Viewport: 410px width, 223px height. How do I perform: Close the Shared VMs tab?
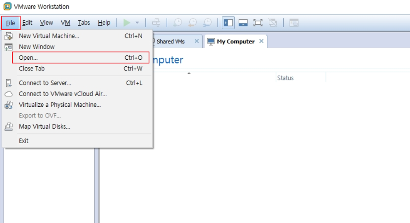click(x=197, y=41)
